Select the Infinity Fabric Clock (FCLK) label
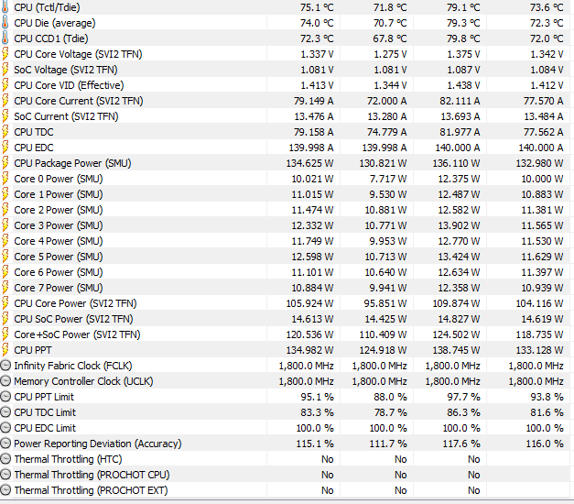The width and height of the screenshot is (574, 504). click(73, 366)
